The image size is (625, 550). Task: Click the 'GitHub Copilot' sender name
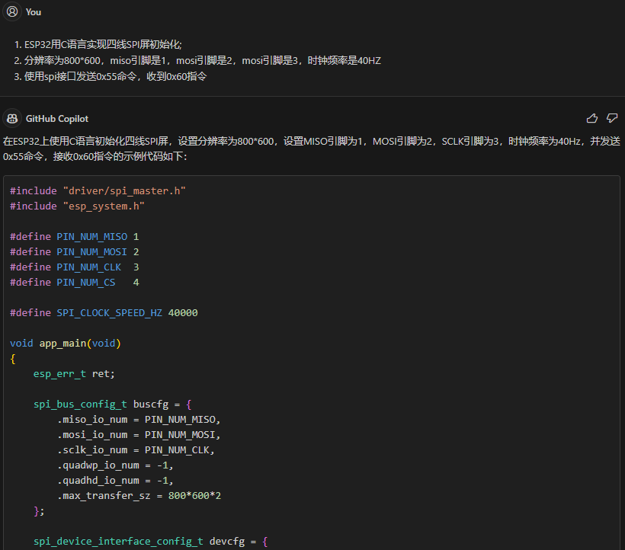pos(57,119)
